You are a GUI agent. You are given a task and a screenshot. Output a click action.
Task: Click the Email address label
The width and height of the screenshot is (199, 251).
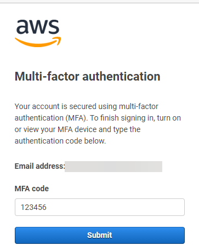[x=40, y=166]
